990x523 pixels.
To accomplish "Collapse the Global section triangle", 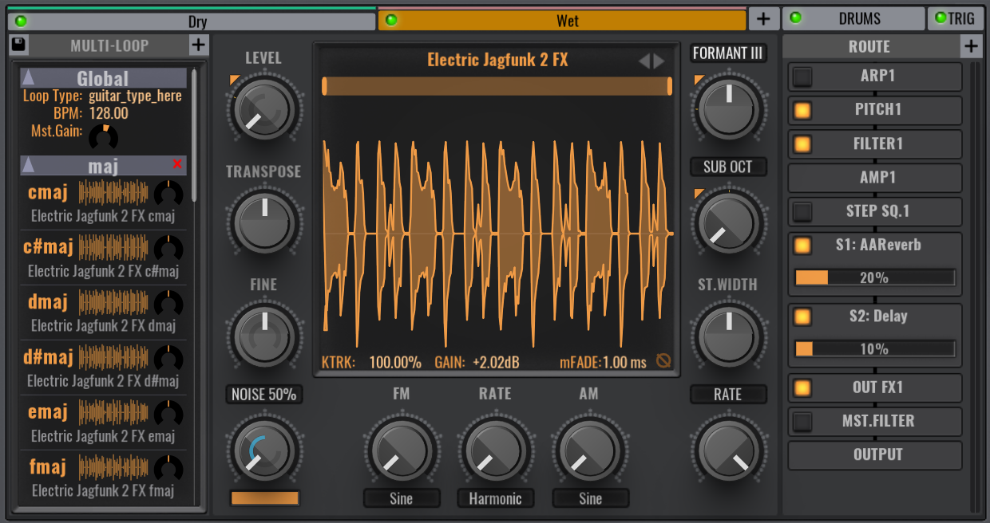I will coord(29,78).
